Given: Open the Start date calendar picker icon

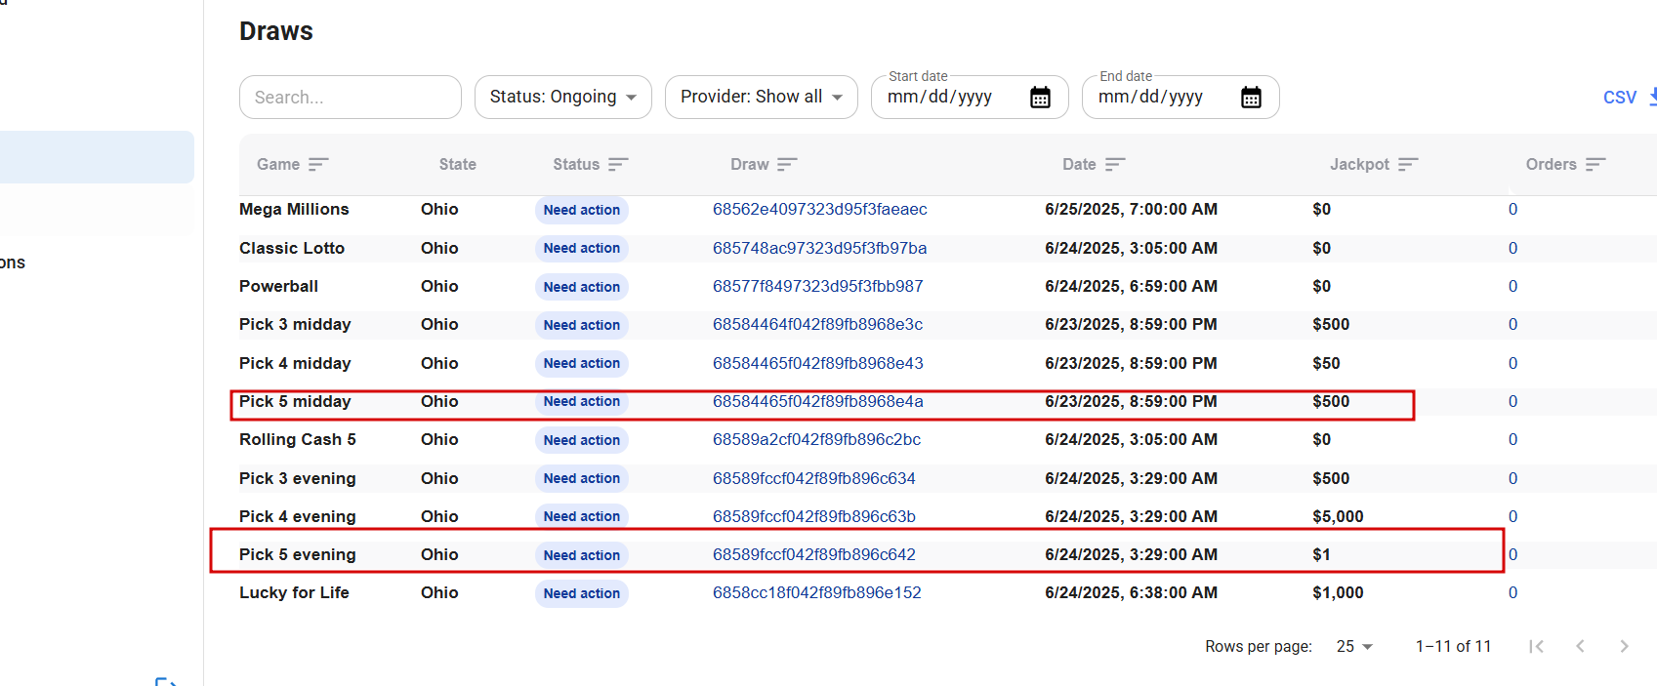Looking at the screenshot, I should (x=1040, y=98).
